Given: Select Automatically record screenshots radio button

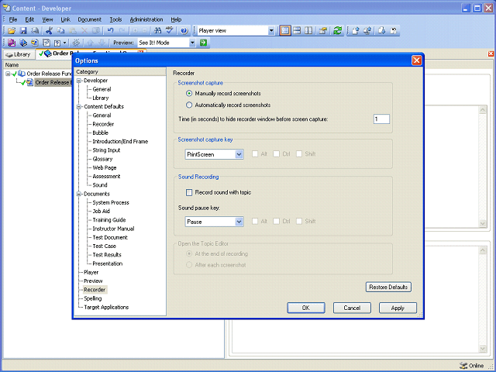Looking at the screenshot, I should click(189, 105).
